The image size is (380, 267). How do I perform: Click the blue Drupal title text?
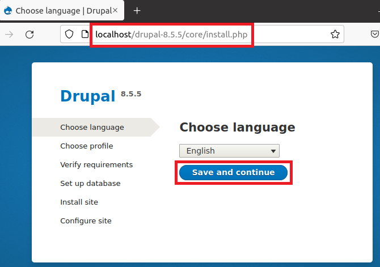(x=88, y=97)
